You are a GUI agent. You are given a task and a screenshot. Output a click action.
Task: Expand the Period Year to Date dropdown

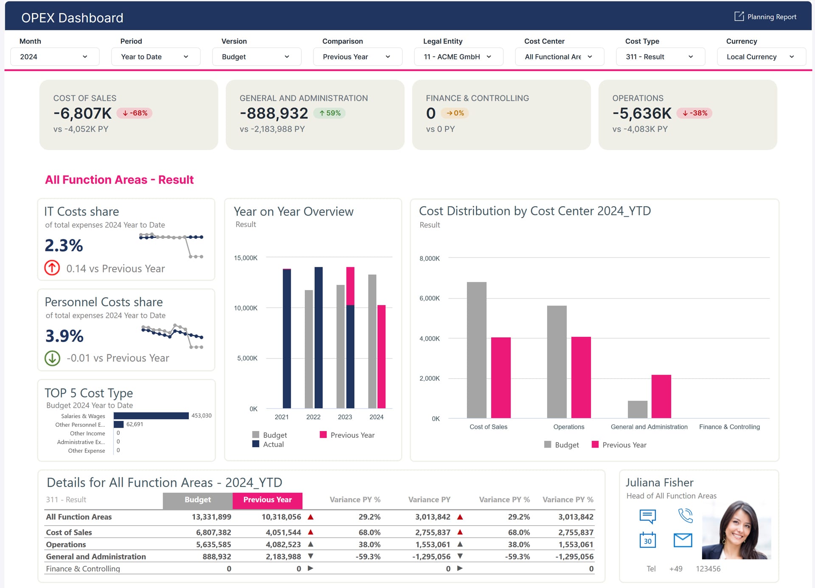[x=155, y=57]
